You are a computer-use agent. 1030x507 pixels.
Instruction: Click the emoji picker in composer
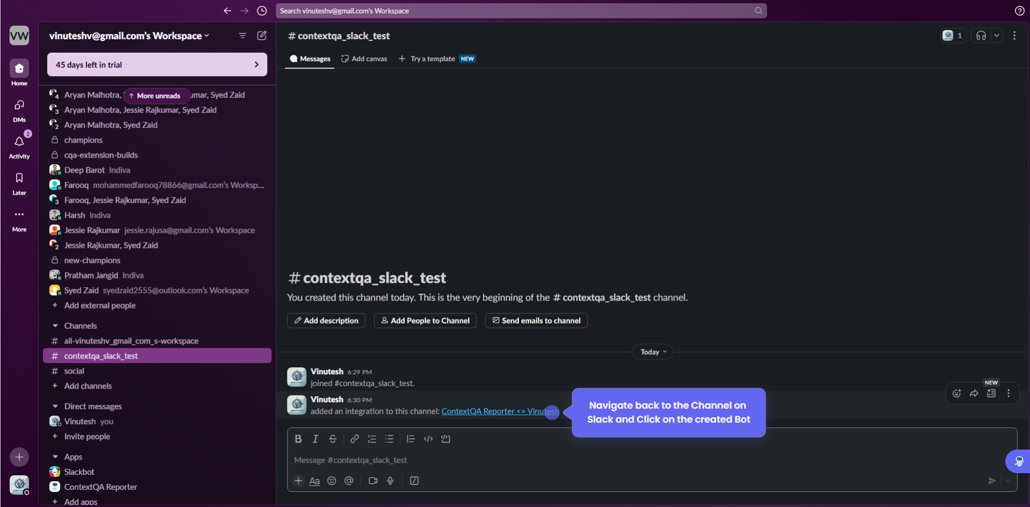(x=332, y=481)
